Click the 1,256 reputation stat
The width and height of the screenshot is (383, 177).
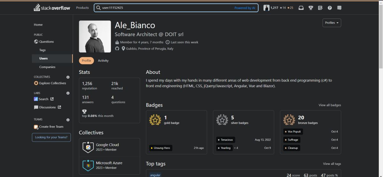(x=89, y=86)
